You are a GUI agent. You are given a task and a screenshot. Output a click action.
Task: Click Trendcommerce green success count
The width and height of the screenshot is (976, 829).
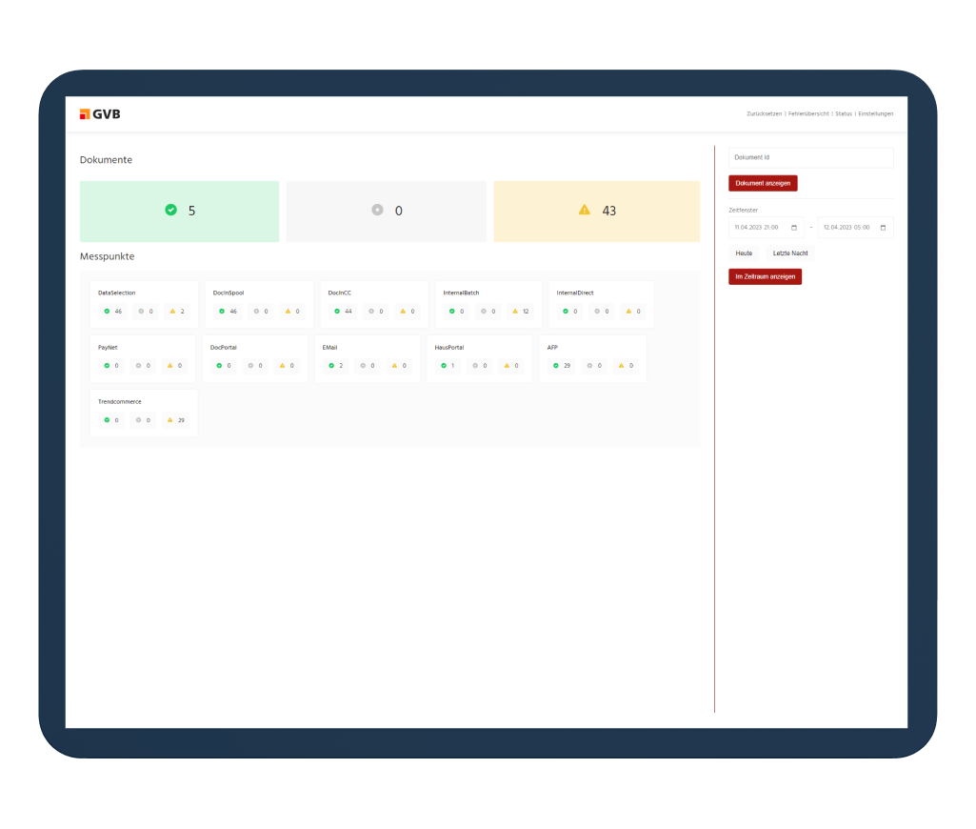click(x=111, y=420)
